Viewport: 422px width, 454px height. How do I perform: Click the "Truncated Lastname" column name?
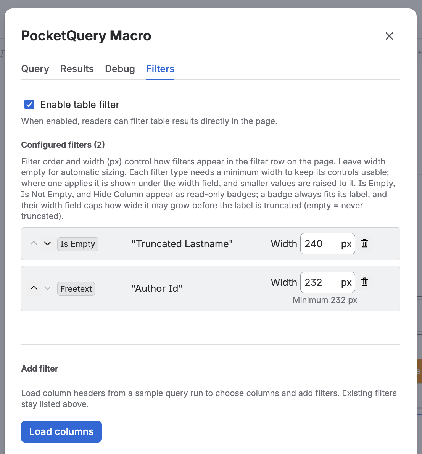tap(182, 244)
